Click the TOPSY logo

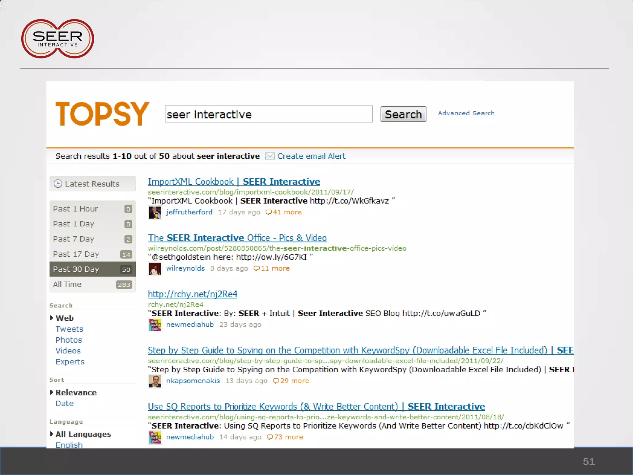(102, 114)
